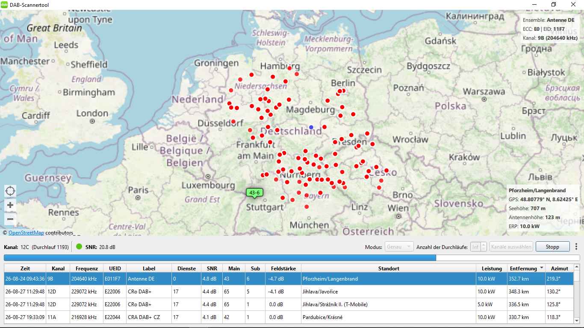Restore down the DAB-Scannertool window

pyautogui.click(x=554, y=4)
